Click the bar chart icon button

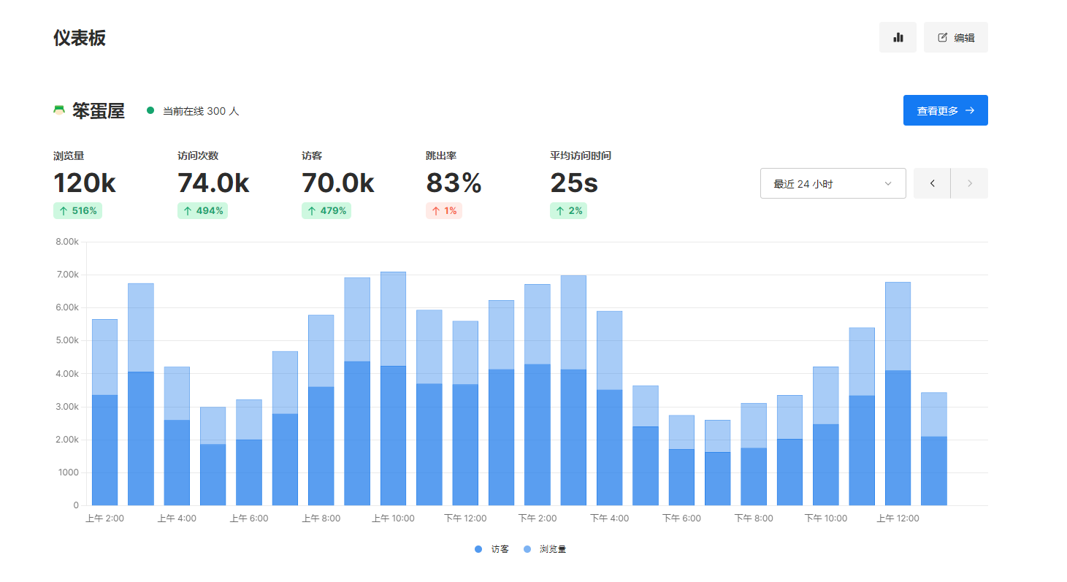[898, 37]
